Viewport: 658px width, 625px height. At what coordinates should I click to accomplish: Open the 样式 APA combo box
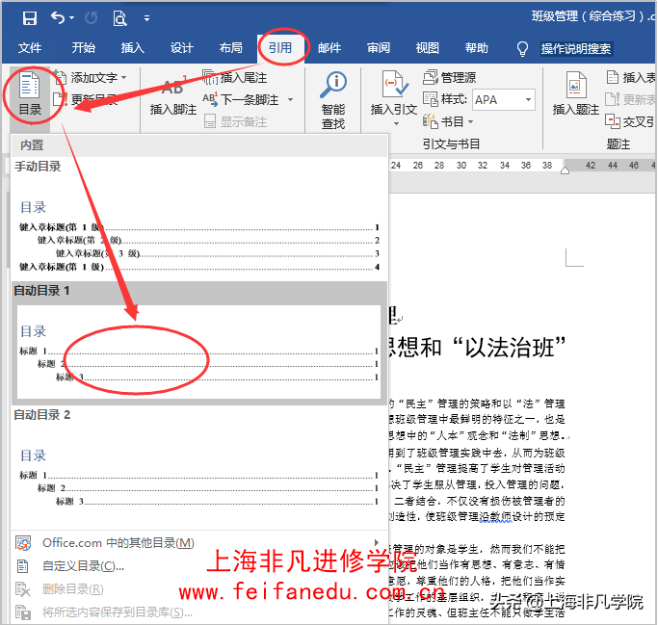(504, 100)
